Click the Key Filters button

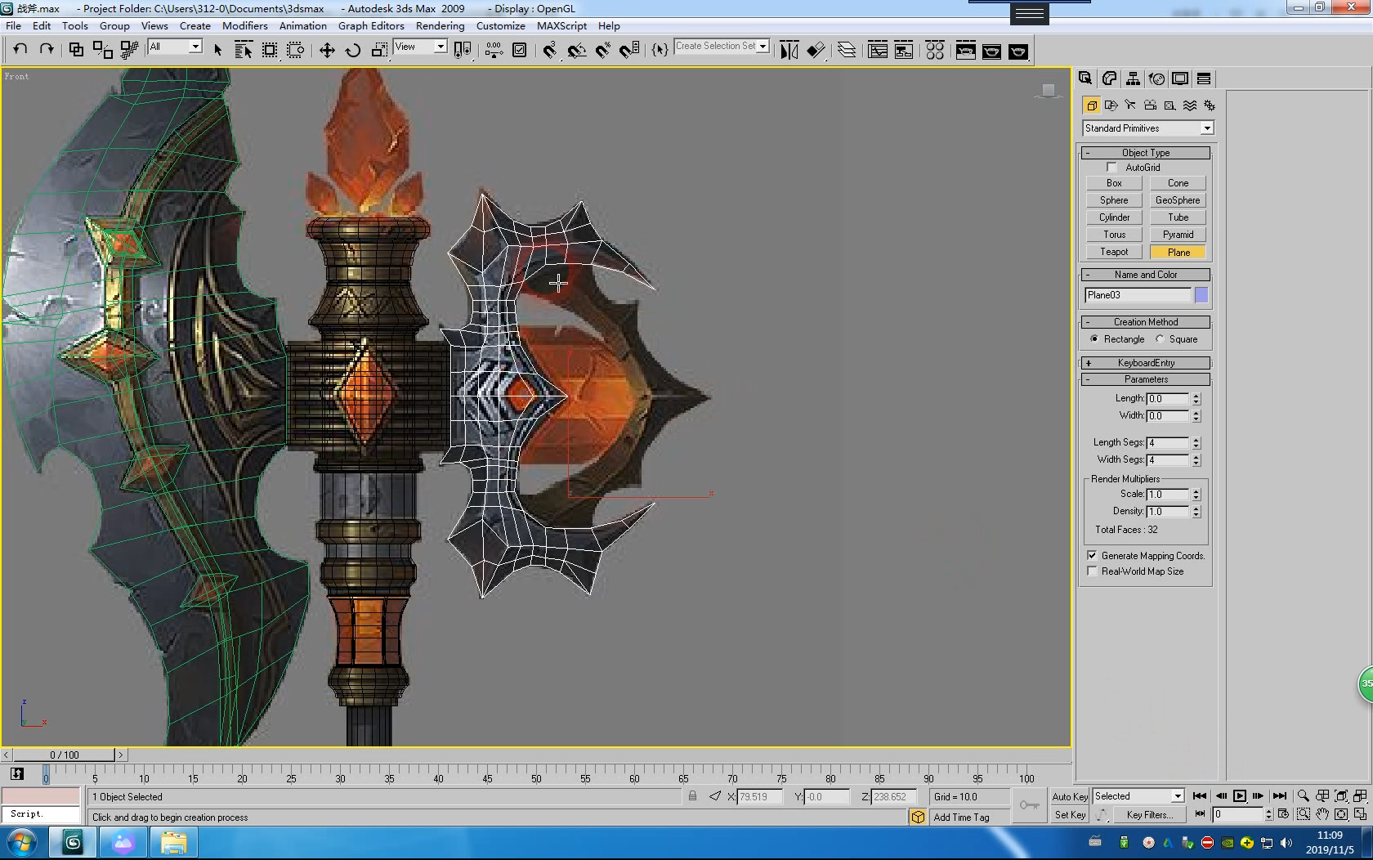coord(1149,815)
